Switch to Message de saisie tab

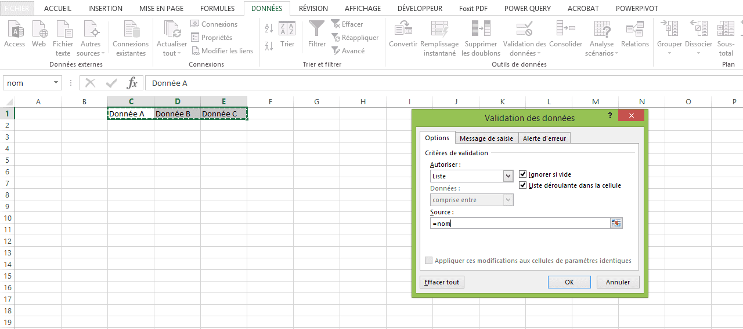coord(486,138)
